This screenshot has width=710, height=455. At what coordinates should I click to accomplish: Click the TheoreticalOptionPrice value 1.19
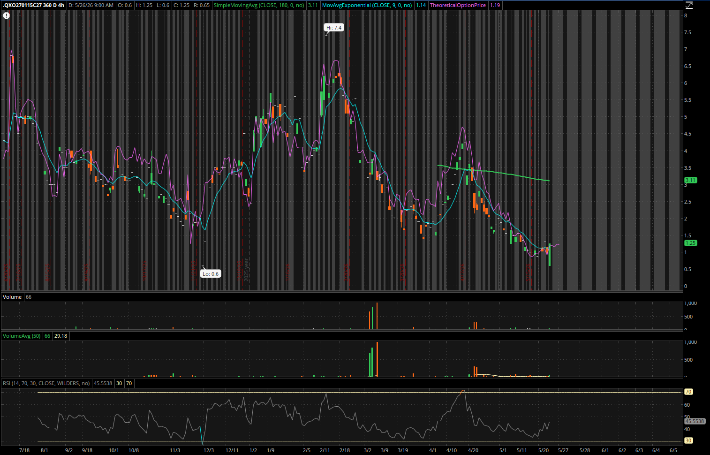point(495,5)
